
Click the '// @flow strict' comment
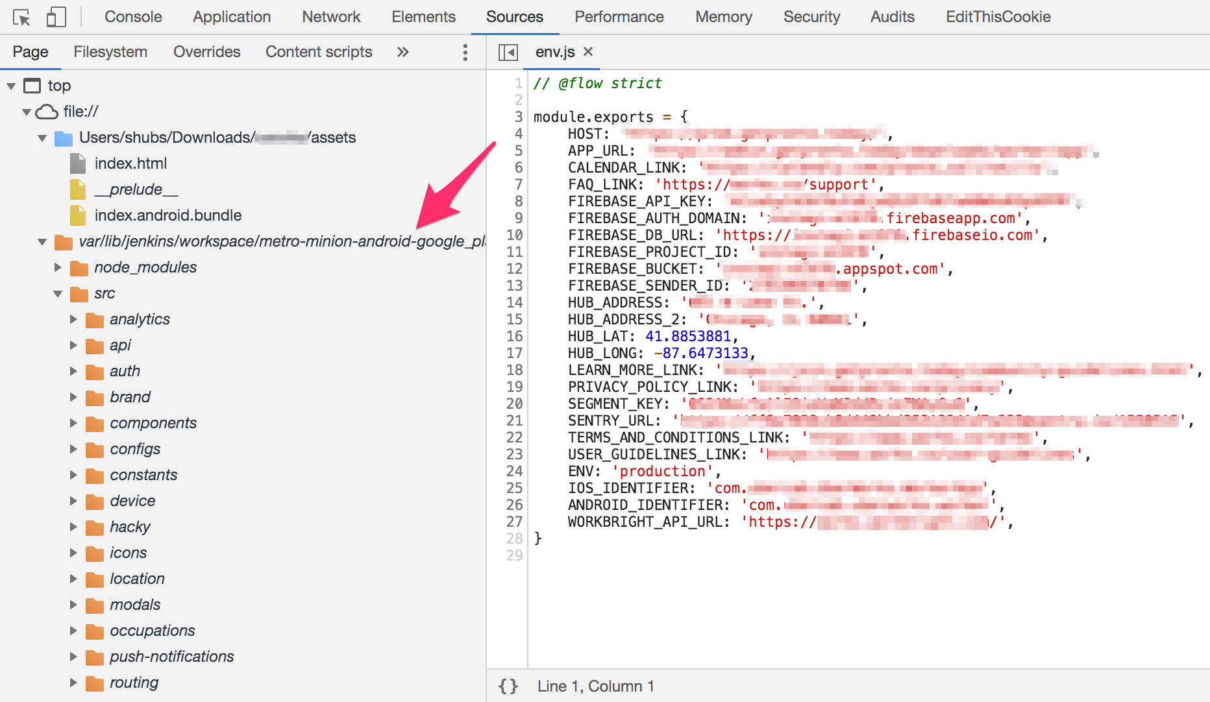click(597, 83)
